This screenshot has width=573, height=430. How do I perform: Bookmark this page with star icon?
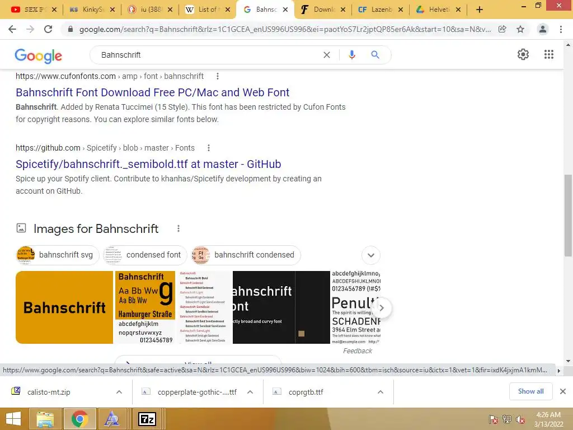tap(520, 29)
